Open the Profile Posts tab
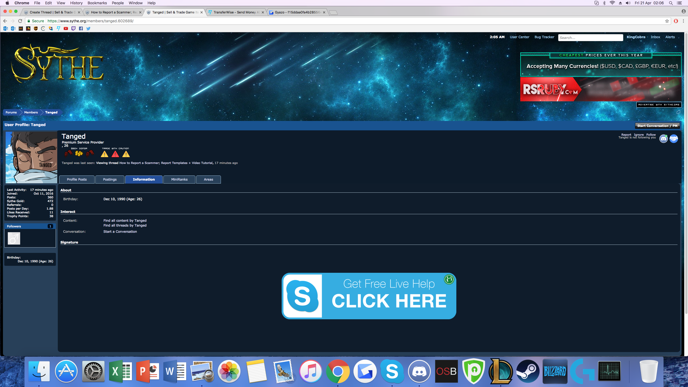688x387 pixels. (77, 180)
